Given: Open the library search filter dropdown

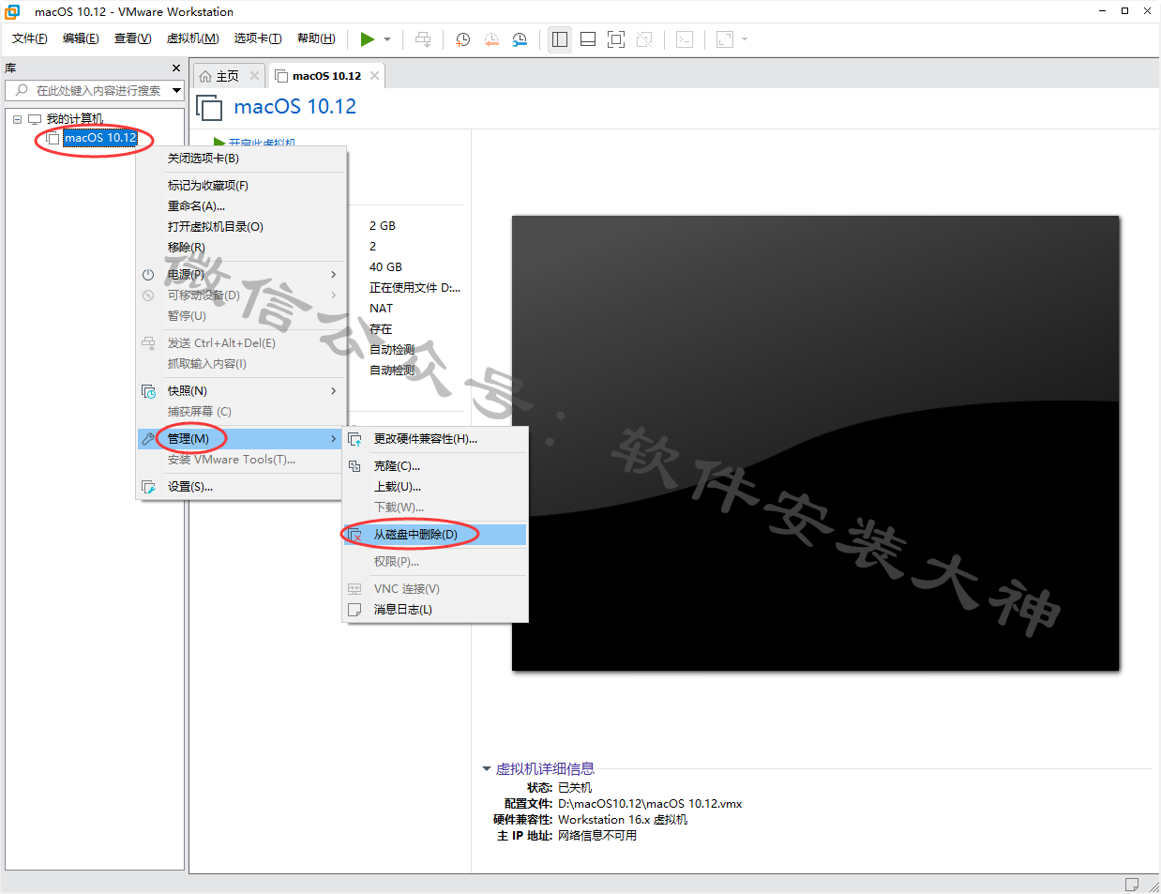Looking at the screenshot, I should (x=176, y=90).
